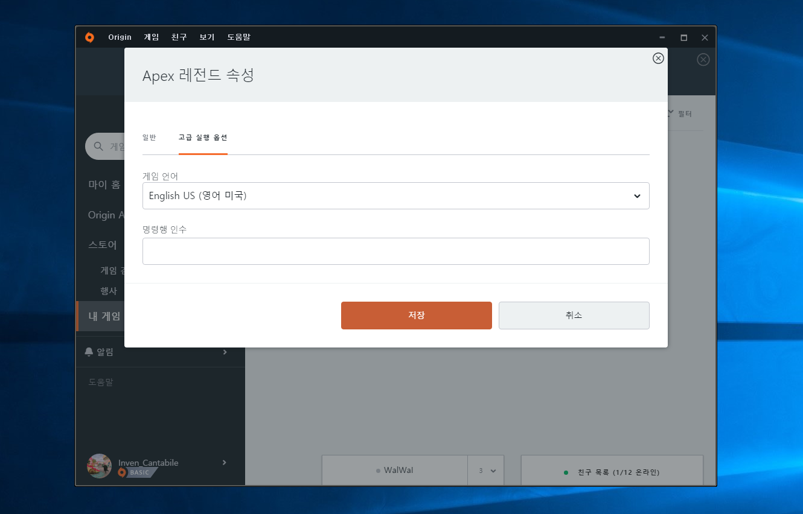Open the dropdown numbered 3 beside WalWal
The height and width of the screenshot is (514, 803).
[x=486, y=471]
